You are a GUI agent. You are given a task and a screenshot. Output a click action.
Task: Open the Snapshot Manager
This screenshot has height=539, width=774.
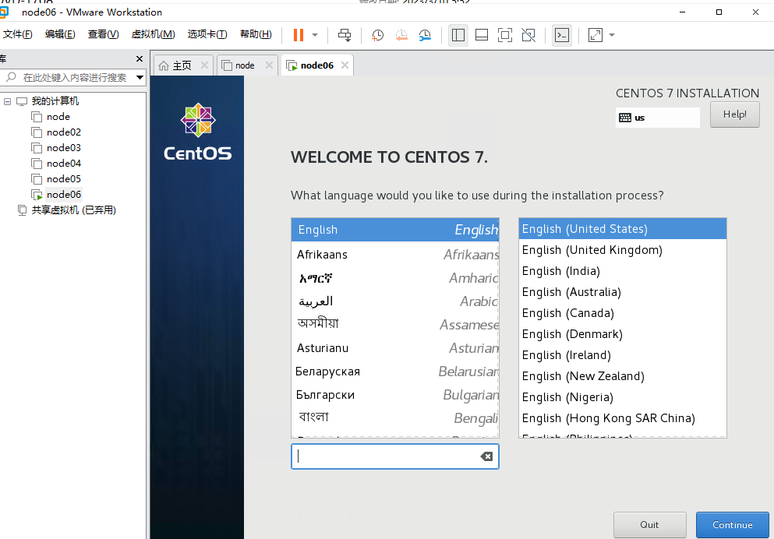pyautogui.click(x=426, y=34)
